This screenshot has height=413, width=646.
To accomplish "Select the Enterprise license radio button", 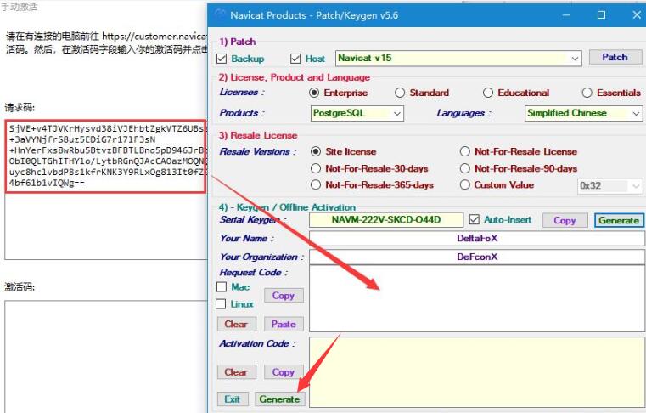I will pos(314,93).
